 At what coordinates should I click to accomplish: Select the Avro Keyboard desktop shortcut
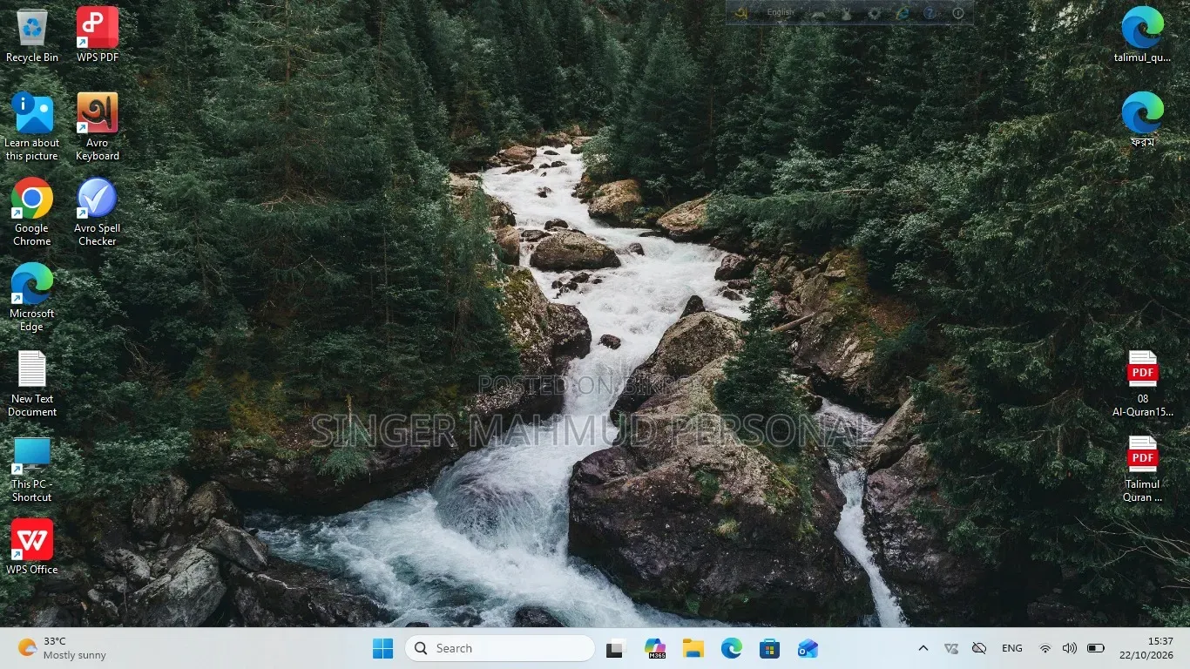click(x=98, y=127)
